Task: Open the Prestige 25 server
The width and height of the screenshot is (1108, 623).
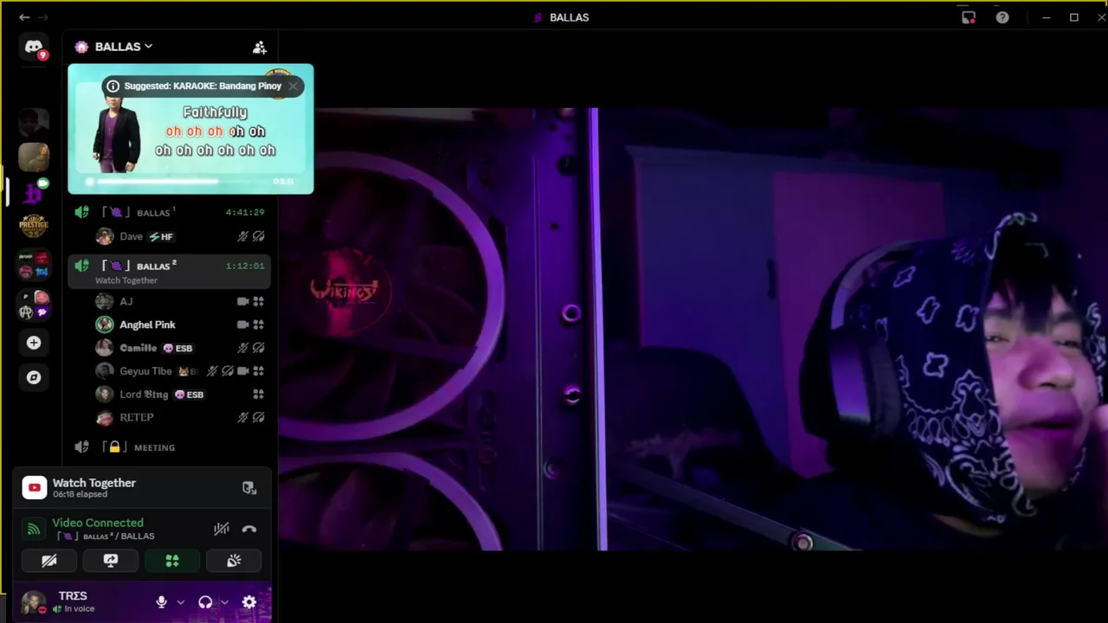Action: pyautogui.click(x=34, y=226)
